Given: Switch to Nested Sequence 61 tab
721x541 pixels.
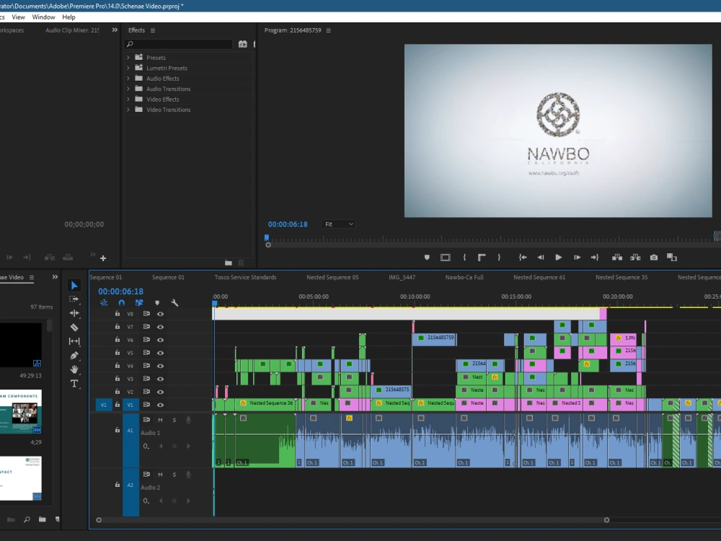Looking at the screenshot, I should [x=539, y=278].
